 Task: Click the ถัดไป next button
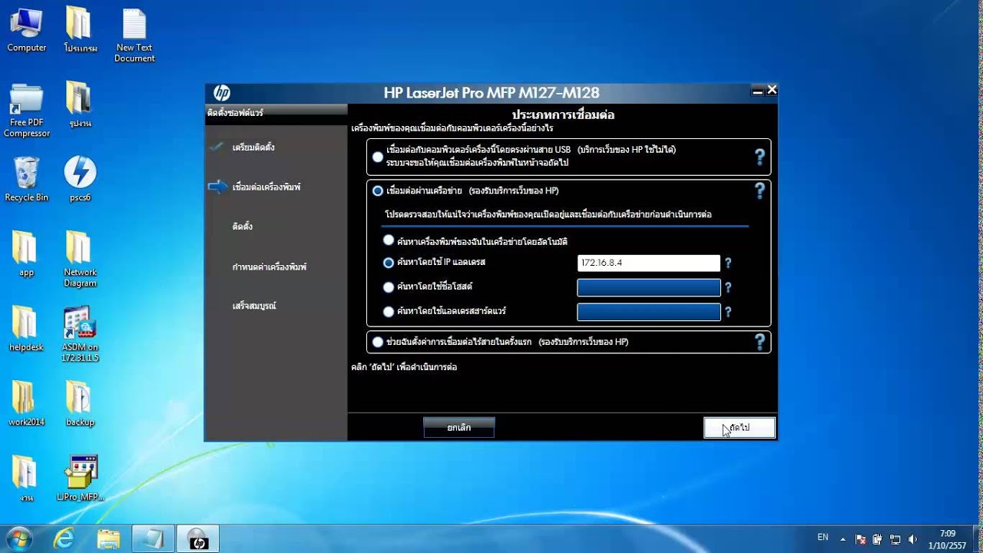pos(739,428)
